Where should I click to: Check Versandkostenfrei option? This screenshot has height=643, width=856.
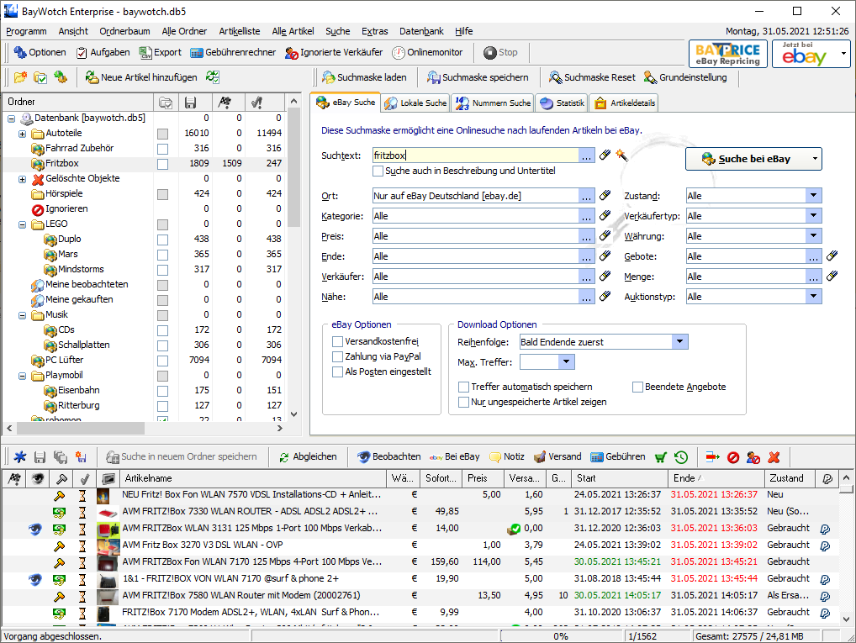(337, 342)
